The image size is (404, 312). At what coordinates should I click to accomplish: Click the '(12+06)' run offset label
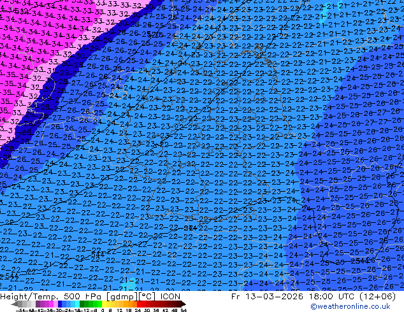(x=379, y=297)
